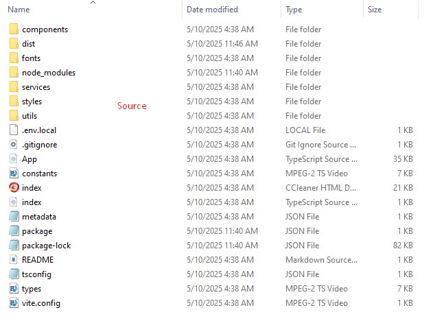
Task: Select the README markdown file icon
Action: [x=14, y=260]
